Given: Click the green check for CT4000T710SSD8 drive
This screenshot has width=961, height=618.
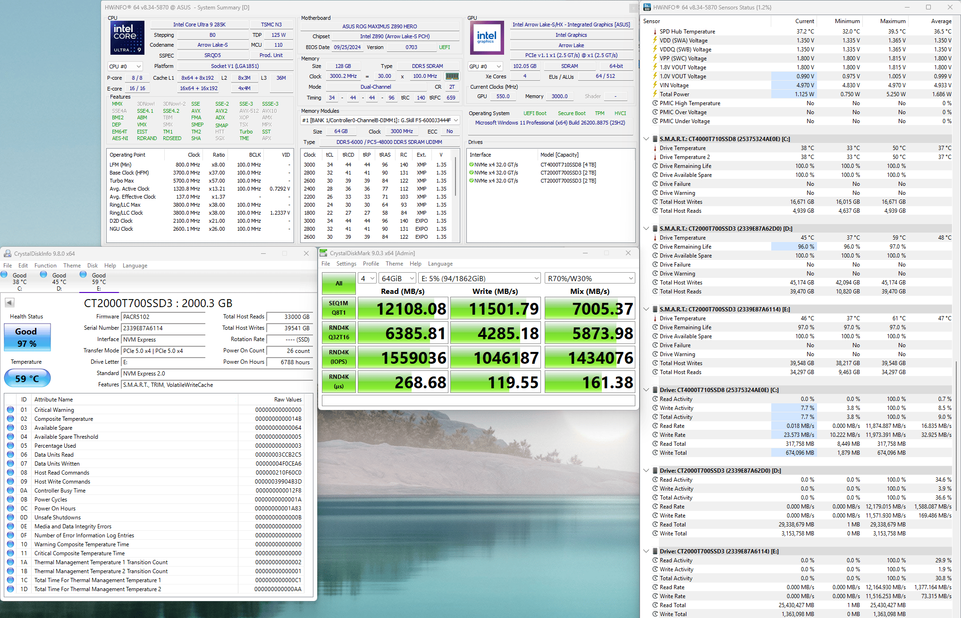Looking at the screenshot, I should click(x=471, y=165).
